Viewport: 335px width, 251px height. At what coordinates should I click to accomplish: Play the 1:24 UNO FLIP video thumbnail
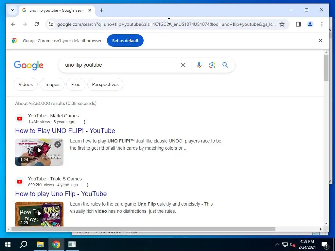coord(39,152)
